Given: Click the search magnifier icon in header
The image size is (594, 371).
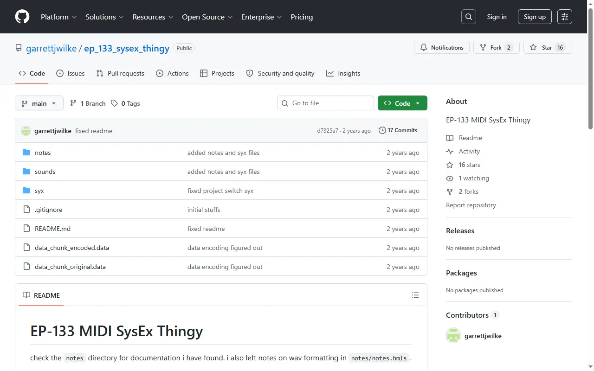Looking at the screenshot, I should (x=469, y=17).
